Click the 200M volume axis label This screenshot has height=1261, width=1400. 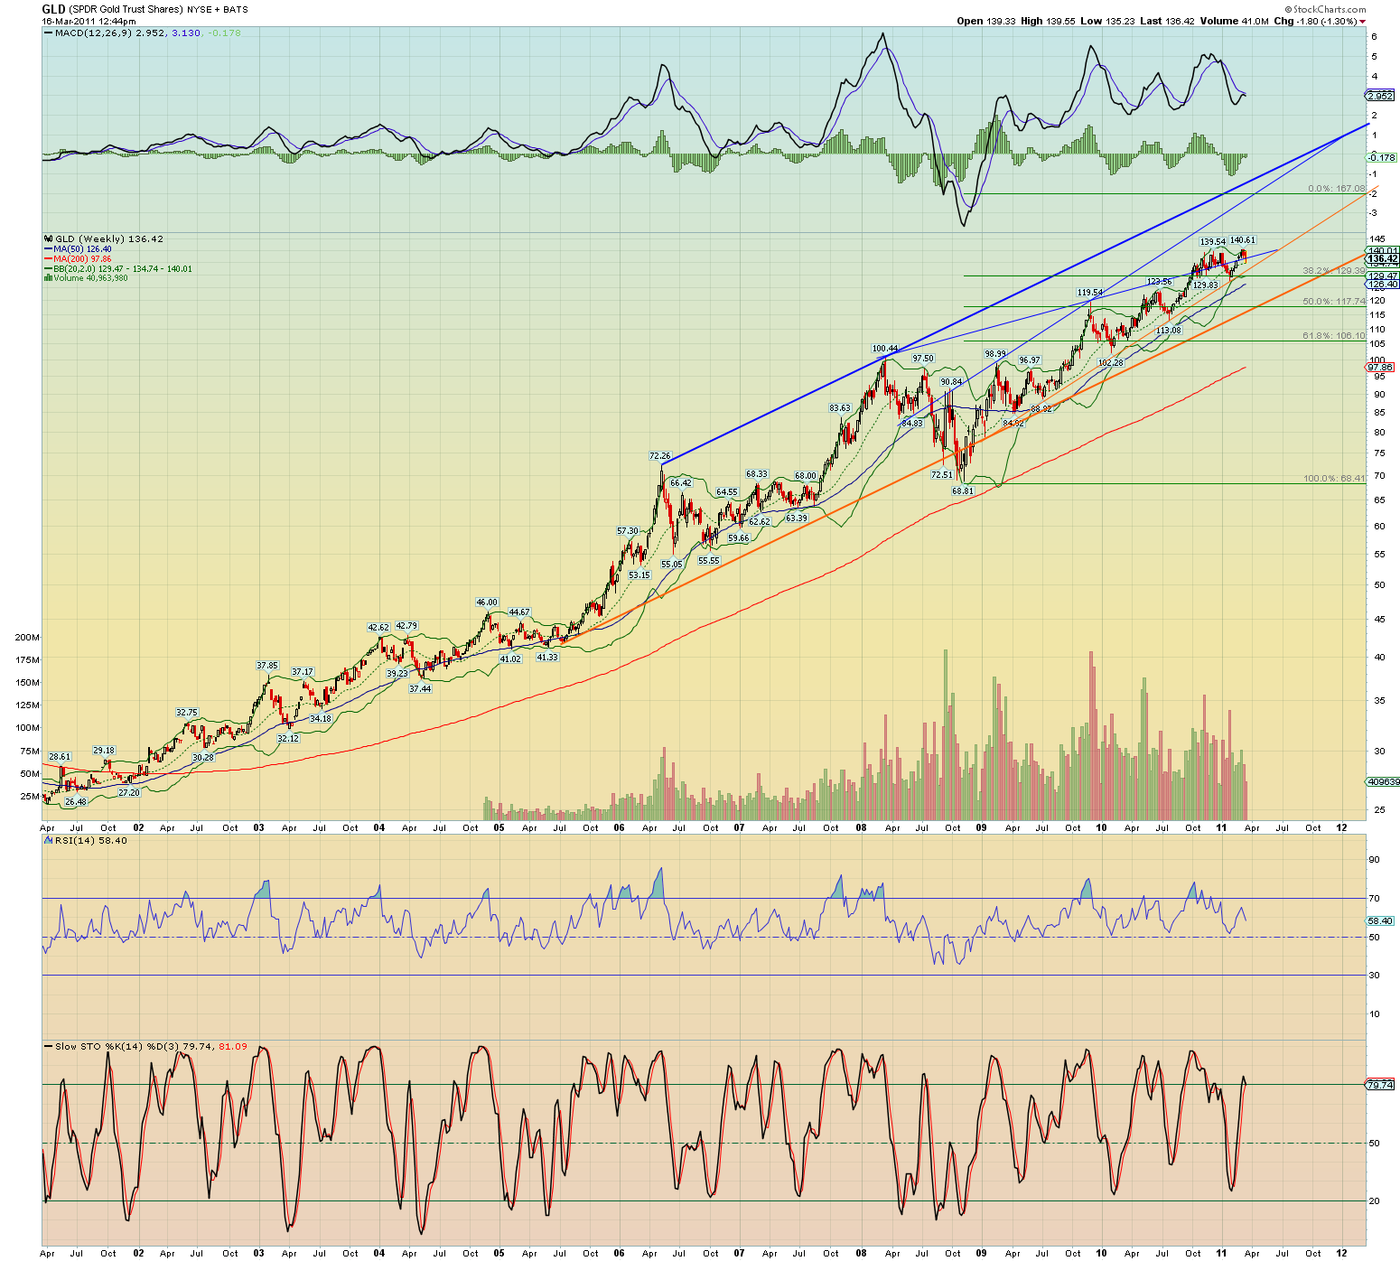(x=27, y=638)
